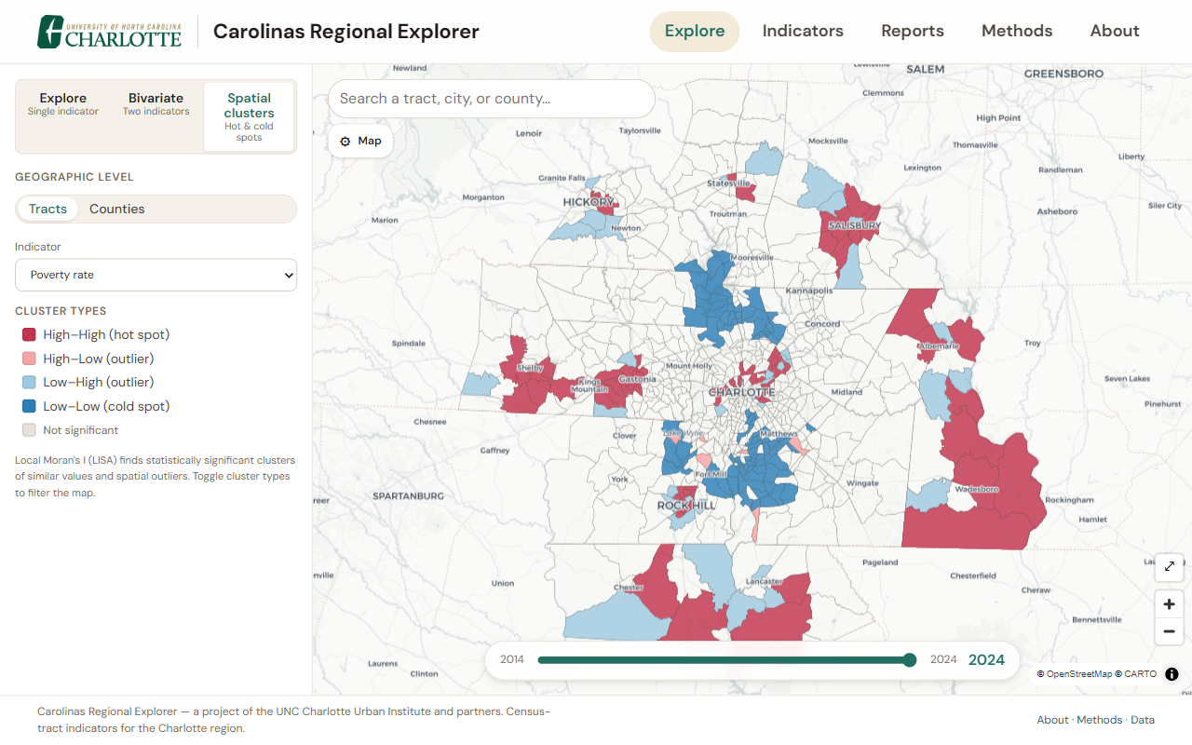Click the Albemarle map label
The width and height of the screenshot is (1192, 745).
coord(939,345)
